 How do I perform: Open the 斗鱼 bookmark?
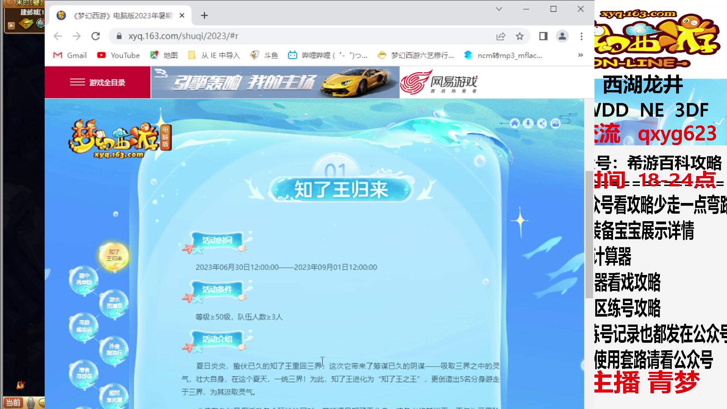pos(264,55)
